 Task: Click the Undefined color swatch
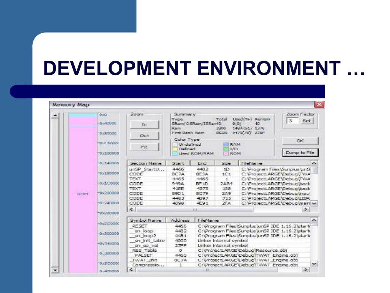[175, 144]
